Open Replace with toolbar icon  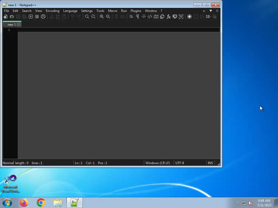point(93,17)
